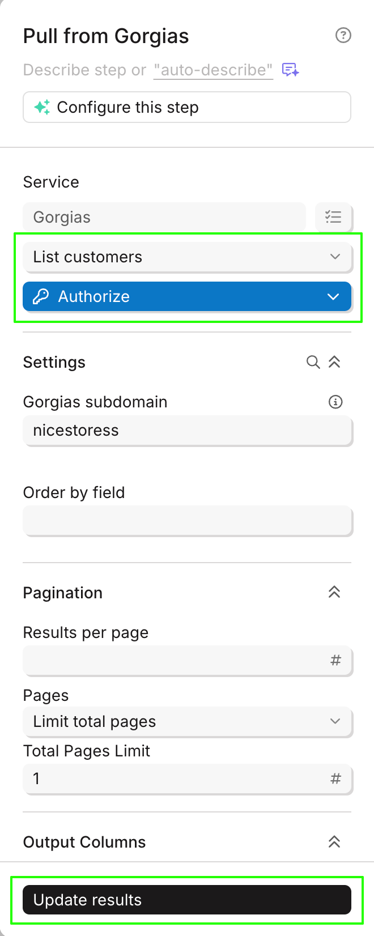Click the checklist icon beside Gorgias service
Image resolution: width=374 pixels, height=936 pixels.
pyautogui.click(x=333, y=217)
